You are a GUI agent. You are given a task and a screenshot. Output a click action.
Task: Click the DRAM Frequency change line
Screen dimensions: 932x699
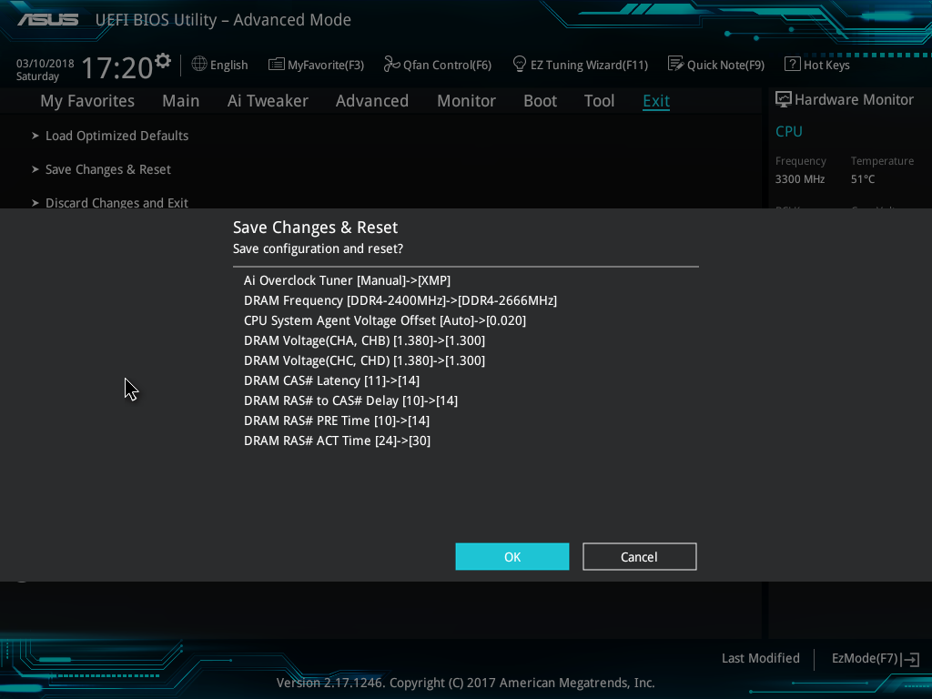tap(400, 300)
